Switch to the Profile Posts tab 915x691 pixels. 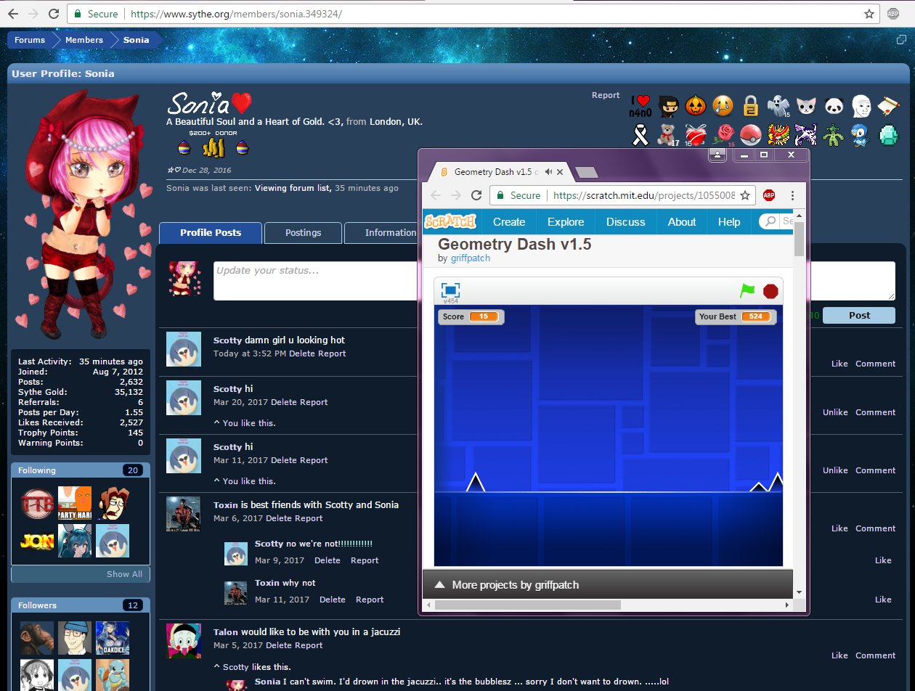(x=211, y=232)
